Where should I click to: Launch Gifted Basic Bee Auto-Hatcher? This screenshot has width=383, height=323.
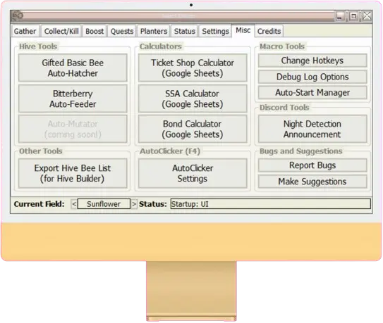73,68
